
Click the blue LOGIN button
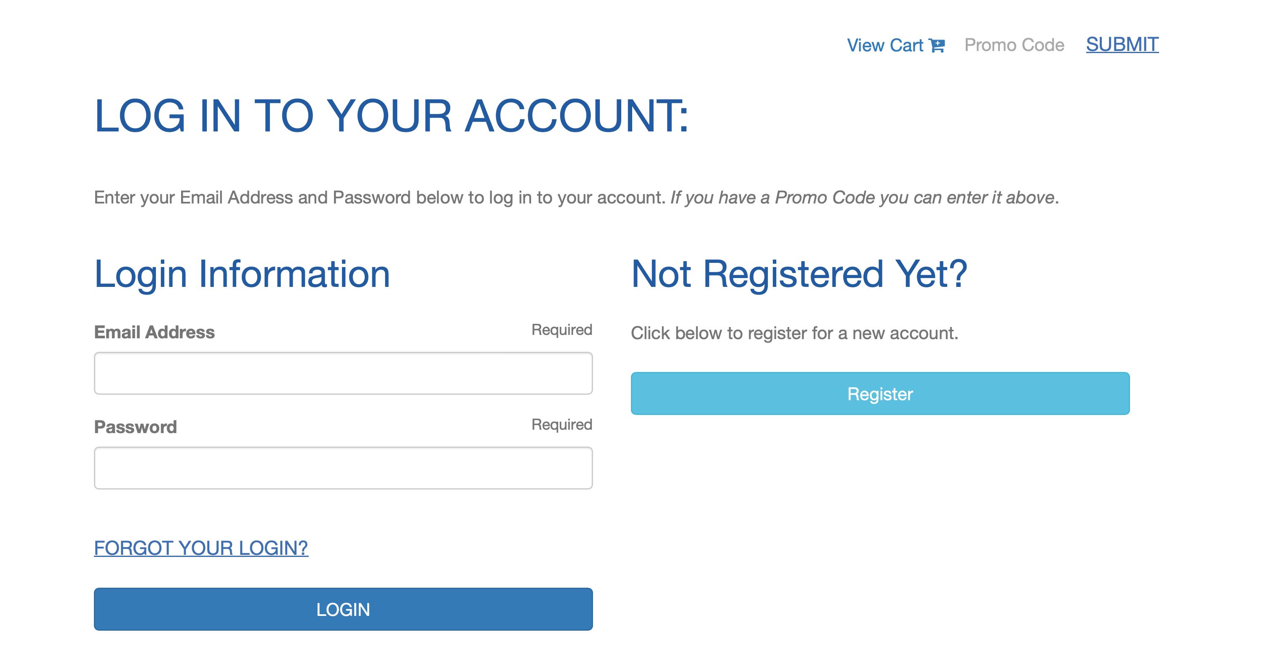343,610
